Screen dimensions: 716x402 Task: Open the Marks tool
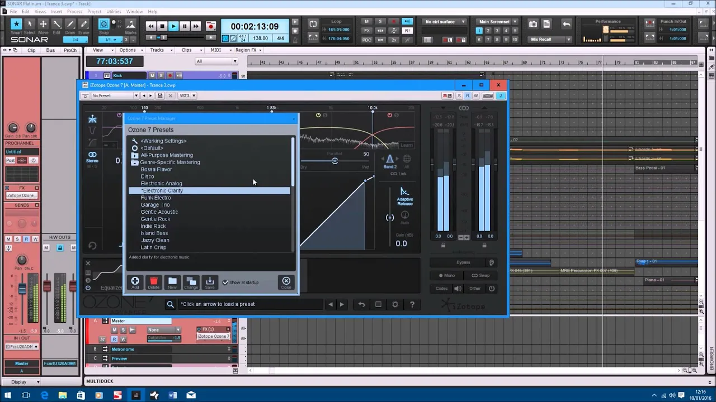click(130, 24)
